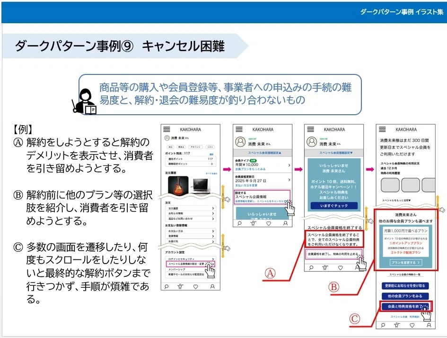447x338 pixels.
Task: Tap cart icon in first phone's bottom bar
Action: tap(180, 287)
